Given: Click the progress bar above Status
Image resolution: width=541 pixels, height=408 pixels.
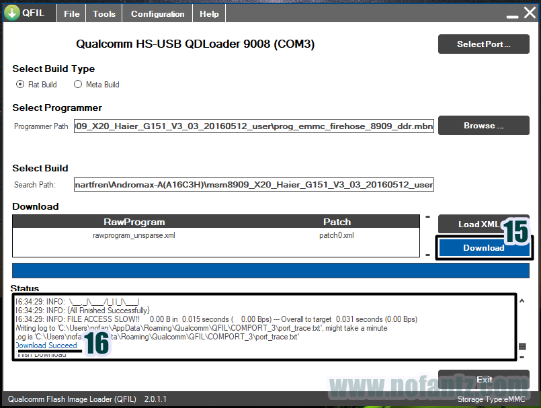Looking at the screenshot, I should (269, 270).
